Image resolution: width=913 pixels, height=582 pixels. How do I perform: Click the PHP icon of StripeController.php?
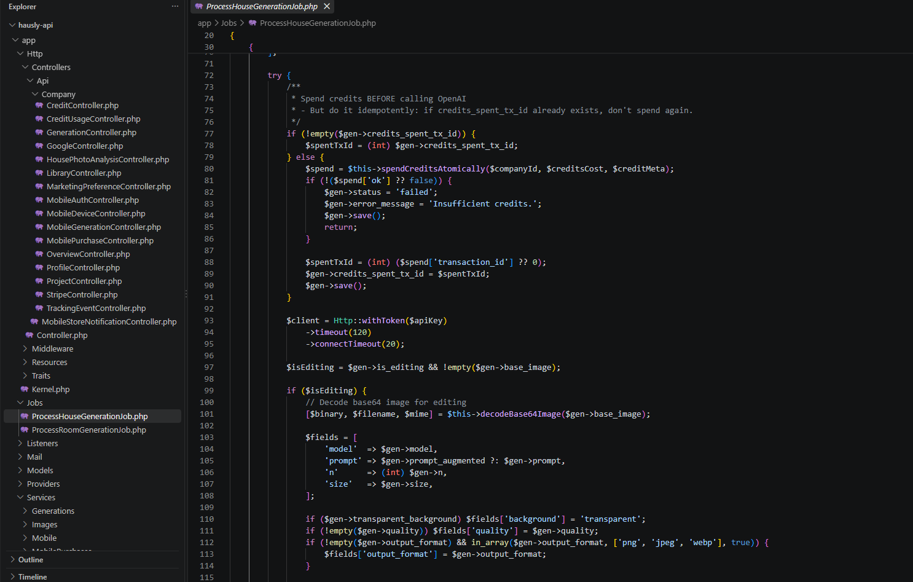(x=39, y=295)
